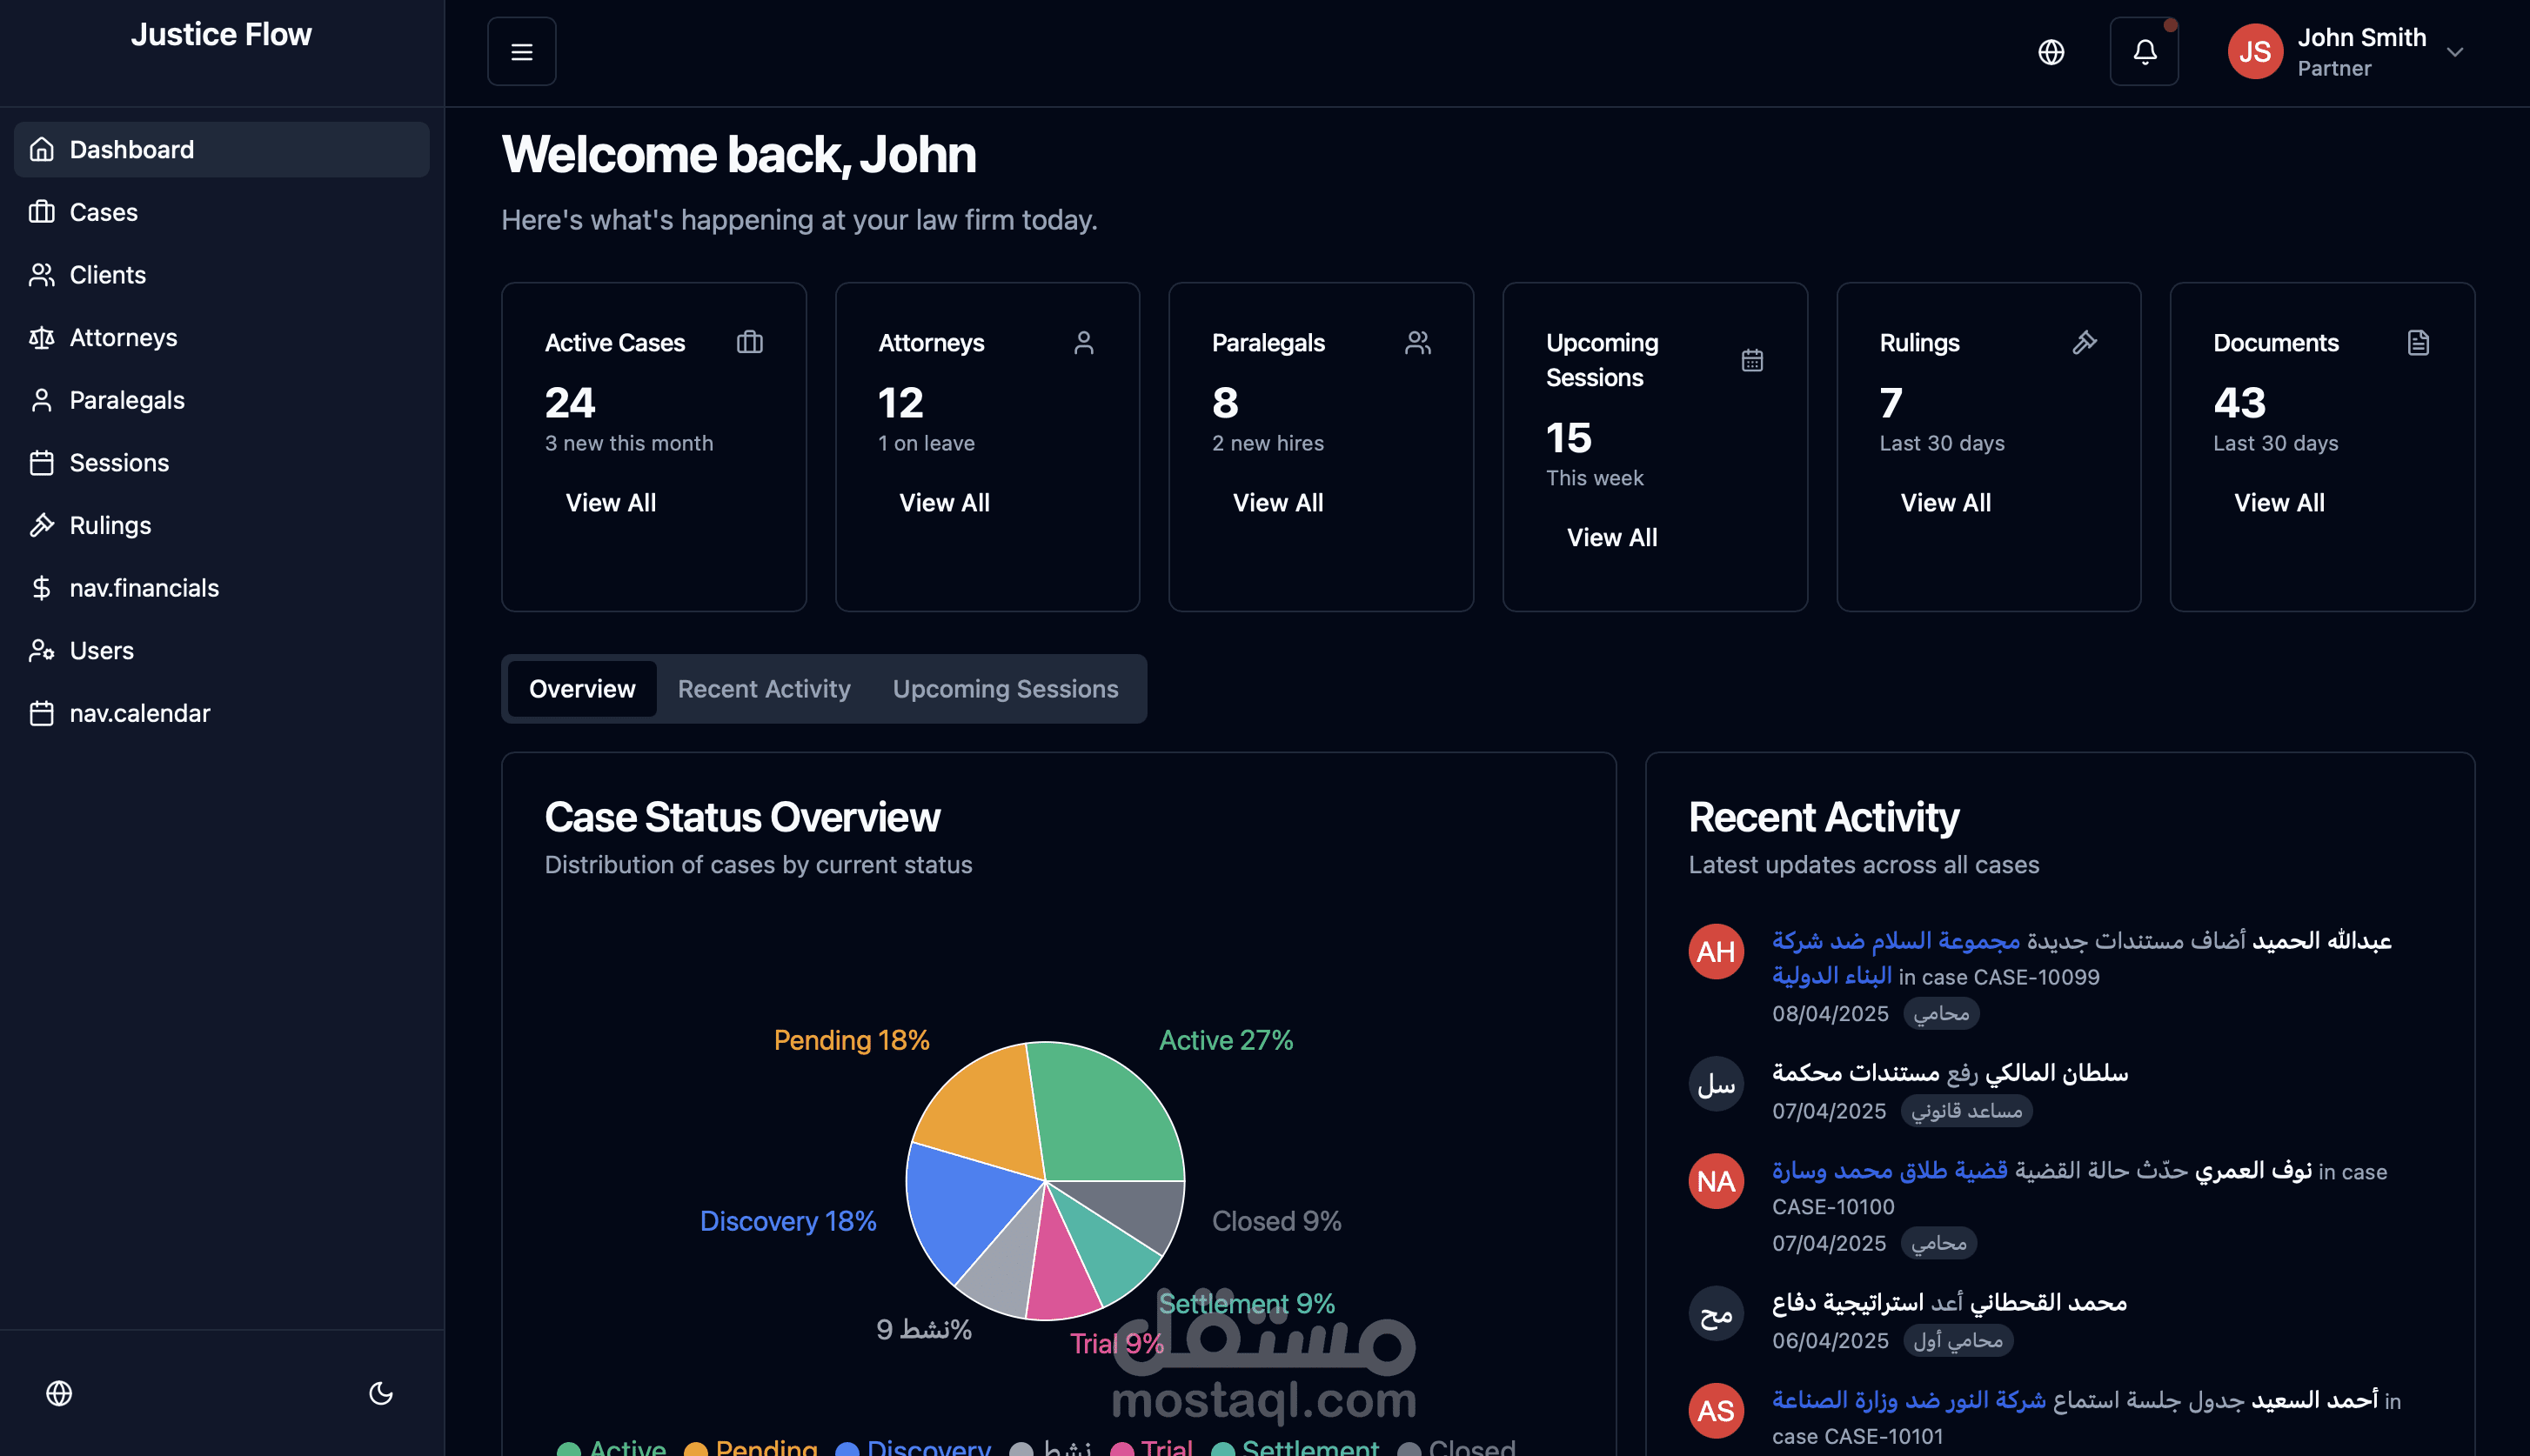Open Attorneys scales icon in sidebar
The image size is (2530, 1456).
41,338
